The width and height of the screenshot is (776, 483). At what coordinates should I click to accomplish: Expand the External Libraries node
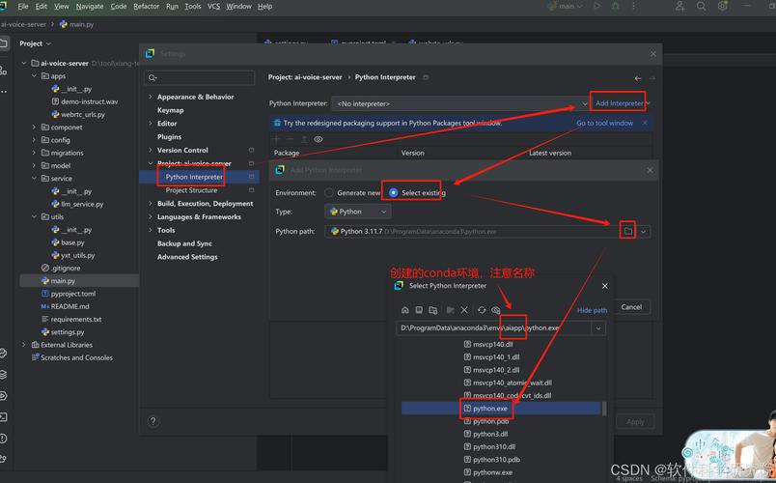23,345
